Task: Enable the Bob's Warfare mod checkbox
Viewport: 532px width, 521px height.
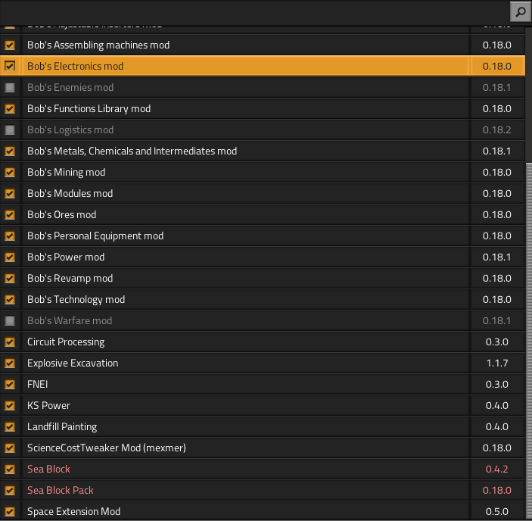Action: [x=10, y=321]
